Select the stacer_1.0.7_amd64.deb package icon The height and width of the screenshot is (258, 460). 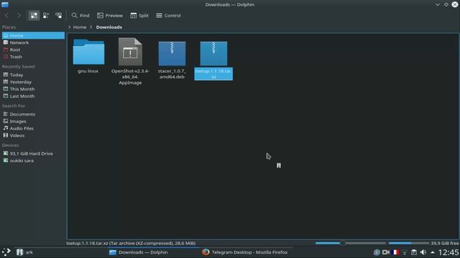coord(172,53)
